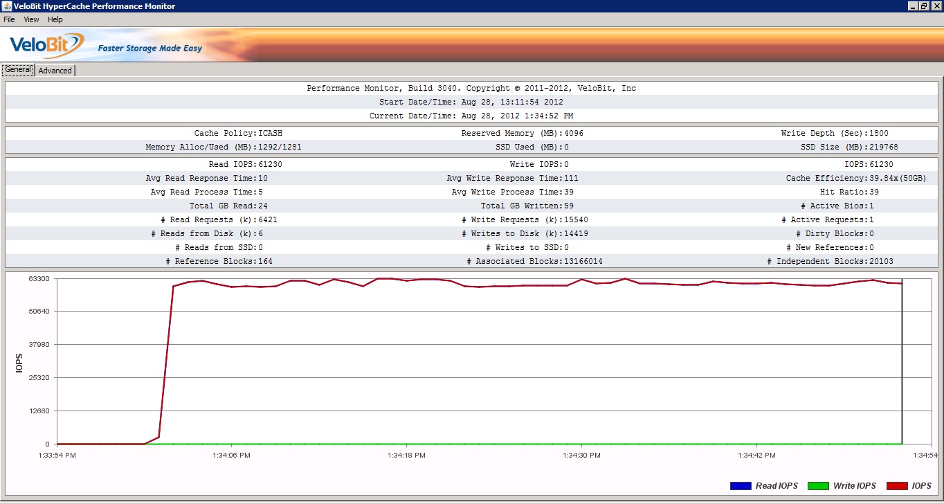The image size is (944, 504).
Task: Open the Help menu
Action: click(x=55, y=19)
